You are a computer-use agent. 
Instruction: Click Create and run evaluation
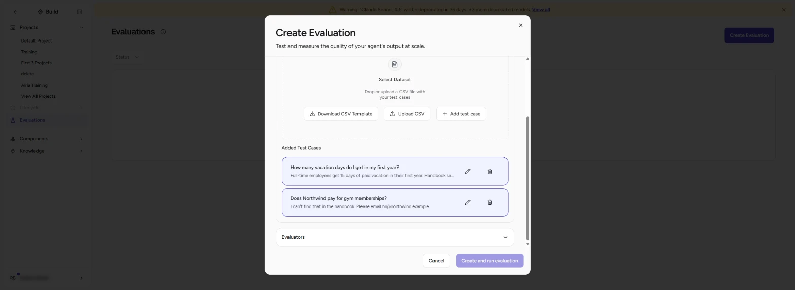pos(489,261)
